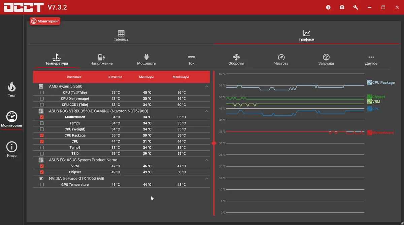This screenshot has width=404, height=225.
Task: Click the GPU Temperature 46 °C value
Action: [x=115, y=185]
